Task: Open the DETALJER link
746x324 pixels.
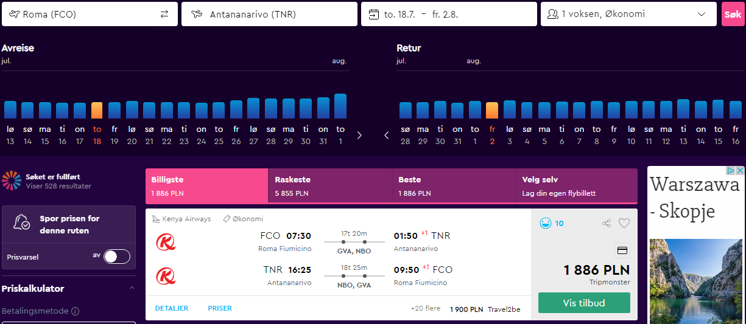Action: (x=172, y=308)
